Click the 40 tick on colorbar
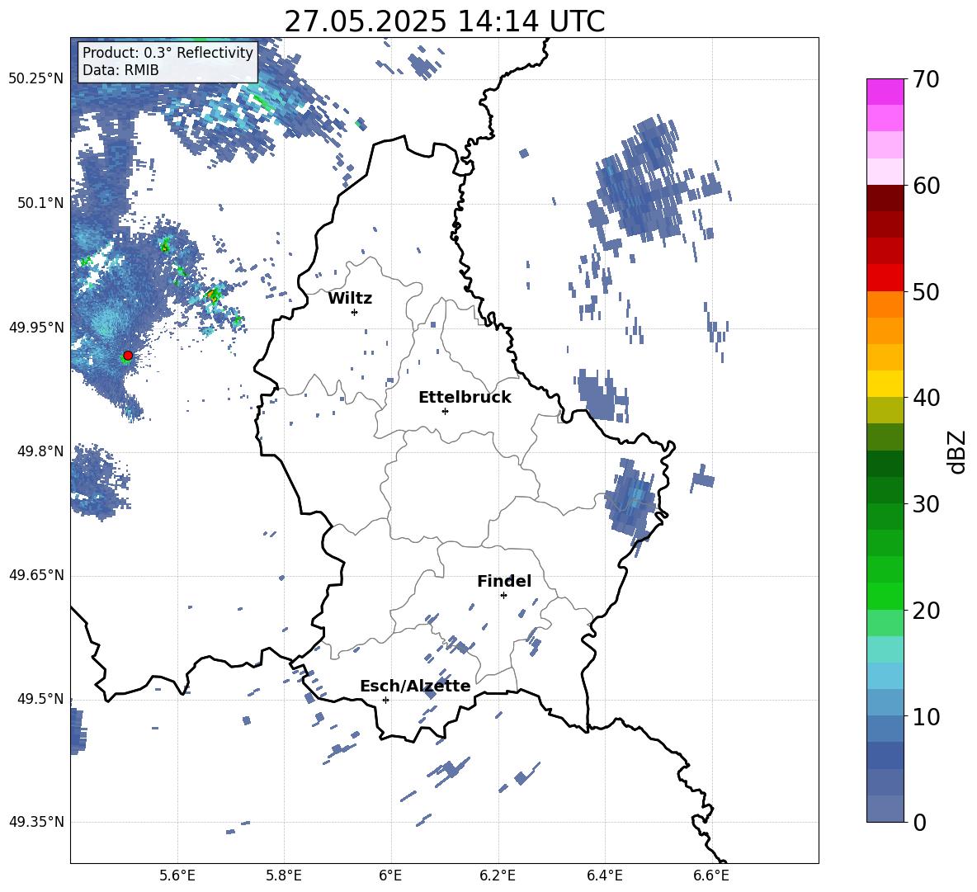This screenshot has height=892, width=977. point(926,398)
